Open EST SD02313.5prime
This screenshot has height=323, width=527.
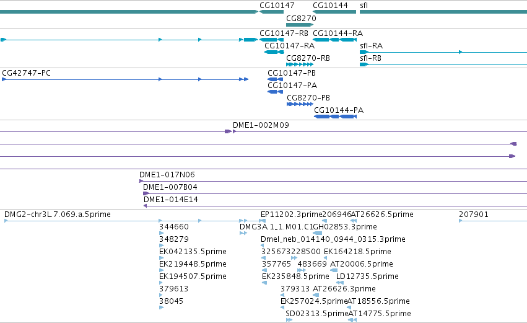tap(317, 314)
